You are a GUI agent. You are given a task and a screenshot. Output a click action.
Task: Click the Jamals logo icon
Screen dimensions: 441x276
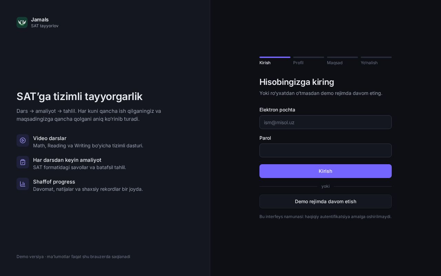coord(22,22)
